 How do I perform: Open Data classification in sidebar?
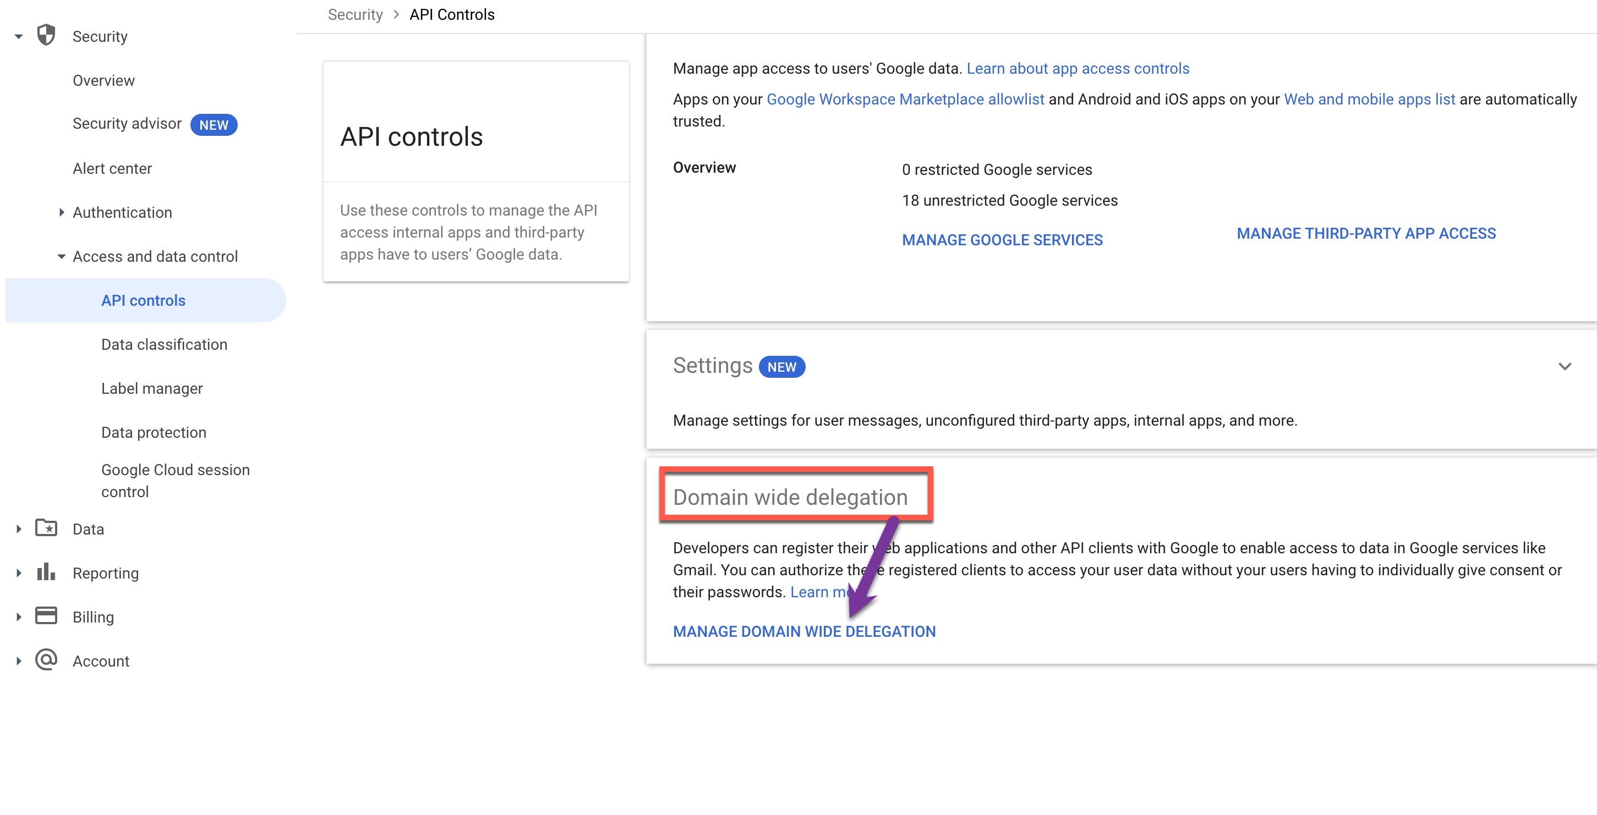tap(165, 344)
